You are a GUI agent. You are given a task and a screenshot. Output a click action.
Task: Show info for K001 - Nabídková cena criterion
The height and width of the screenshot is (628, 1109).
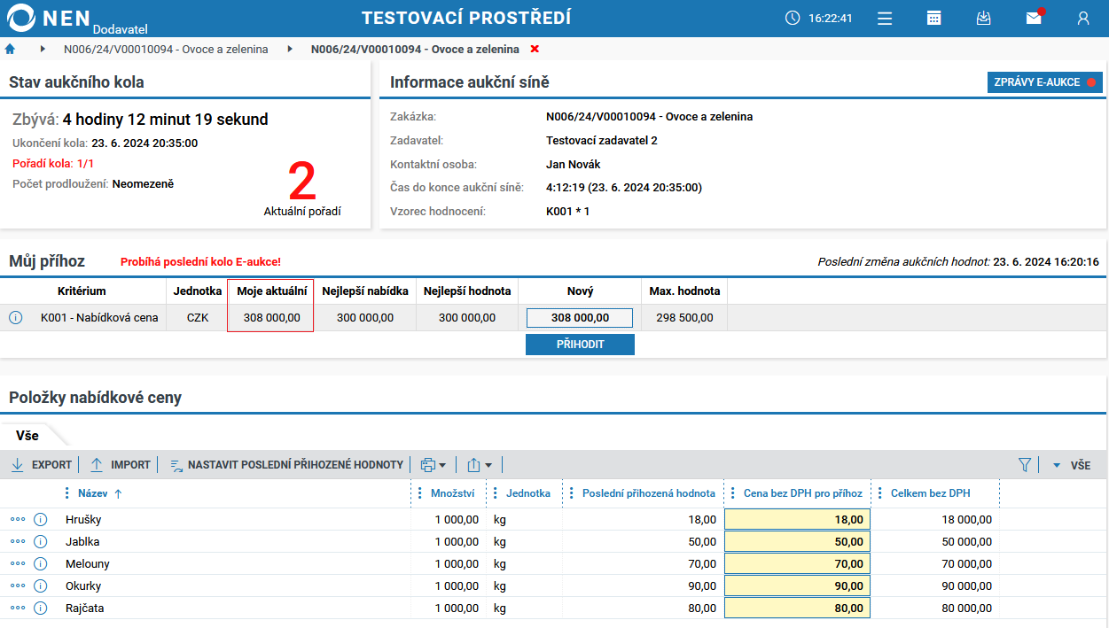point(16,317)
